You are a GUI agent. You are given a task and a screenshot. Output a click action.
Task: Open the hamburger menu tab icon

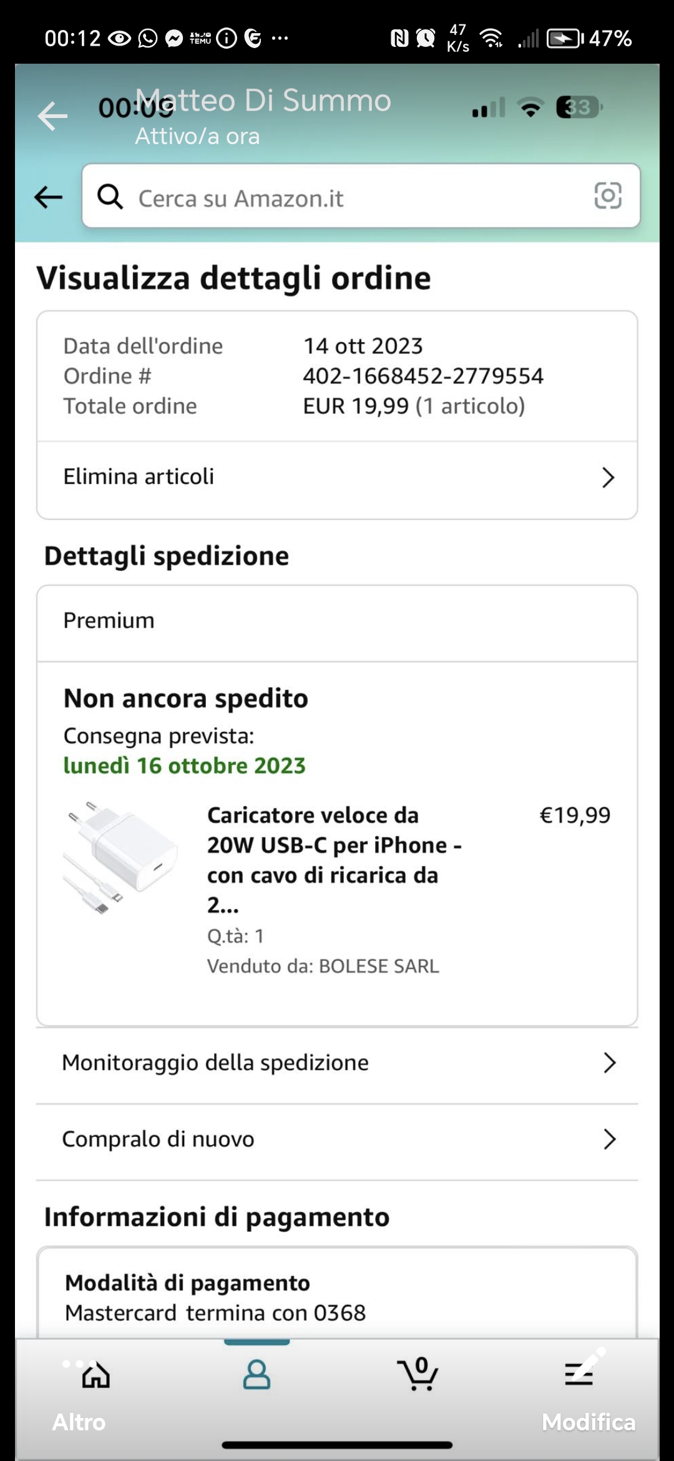coord(579,1375)
